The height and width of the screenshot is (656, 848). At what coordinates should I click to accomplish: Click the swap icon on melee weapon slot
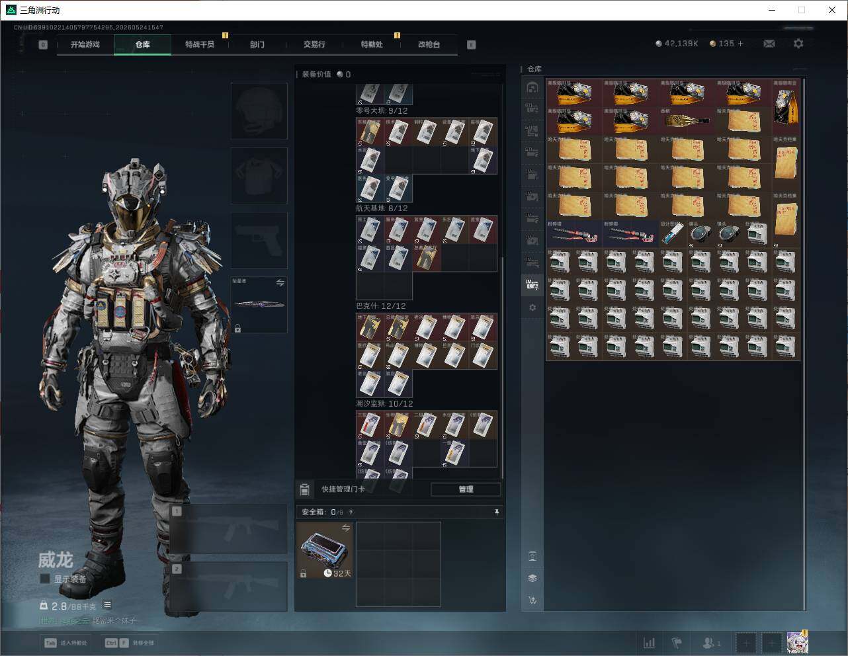tap(280, 283)
